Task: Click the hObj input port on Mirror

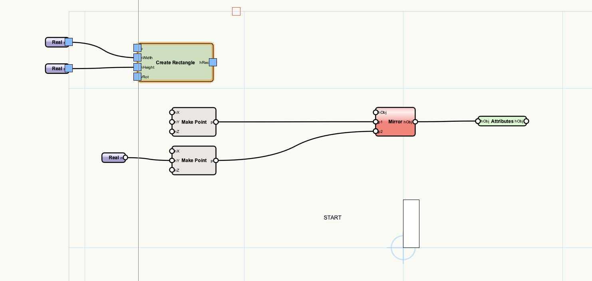Action: click(375, 113)
